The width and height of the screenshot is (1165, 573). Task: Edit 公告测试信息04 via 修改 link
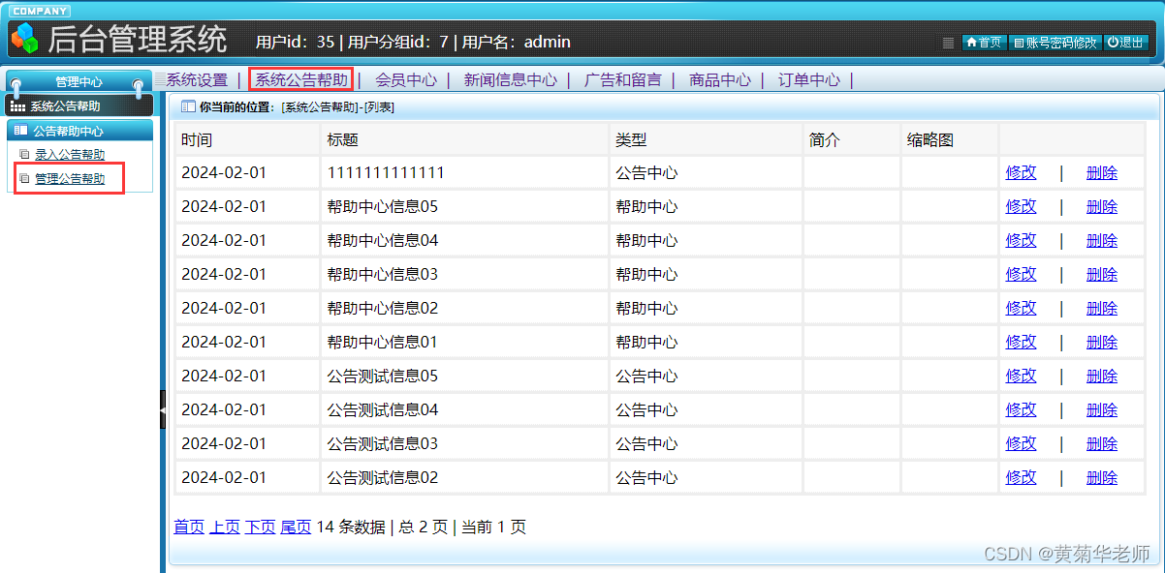click(x=1021, y=410)
